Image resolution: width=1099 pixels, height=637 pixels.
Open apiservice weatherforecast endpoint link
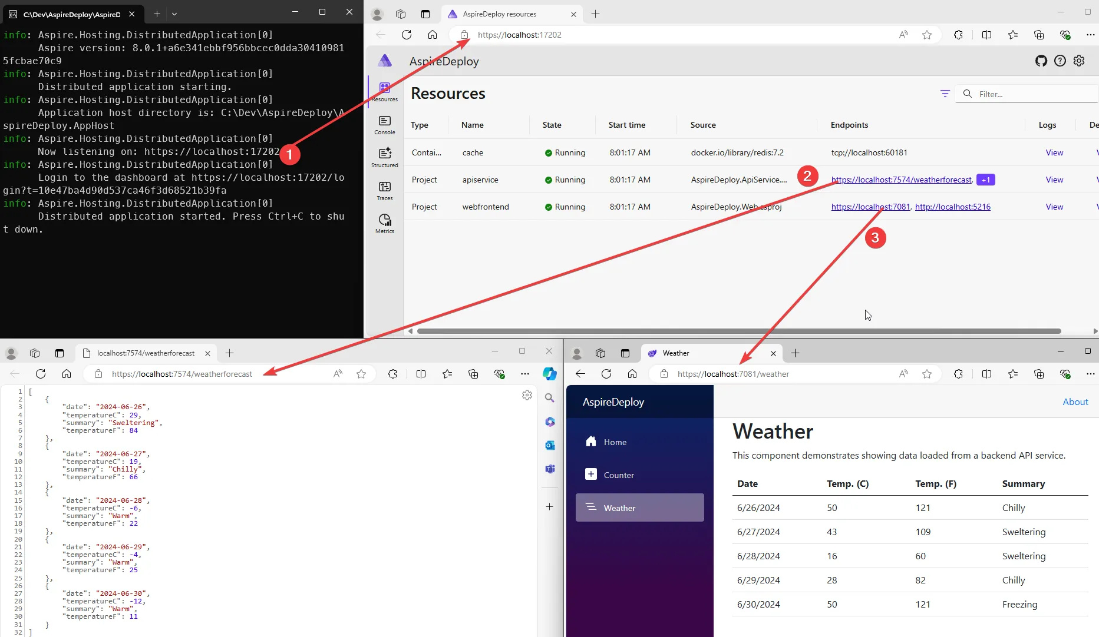click(902, 180)
